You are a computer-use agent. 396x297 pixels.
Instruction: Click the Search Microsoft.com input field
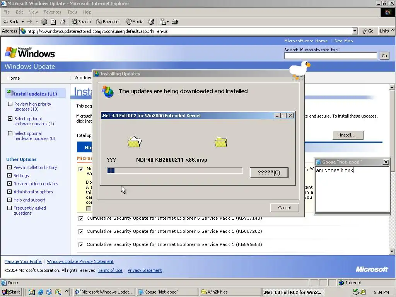pyautogui.click(x=330, y=56)
